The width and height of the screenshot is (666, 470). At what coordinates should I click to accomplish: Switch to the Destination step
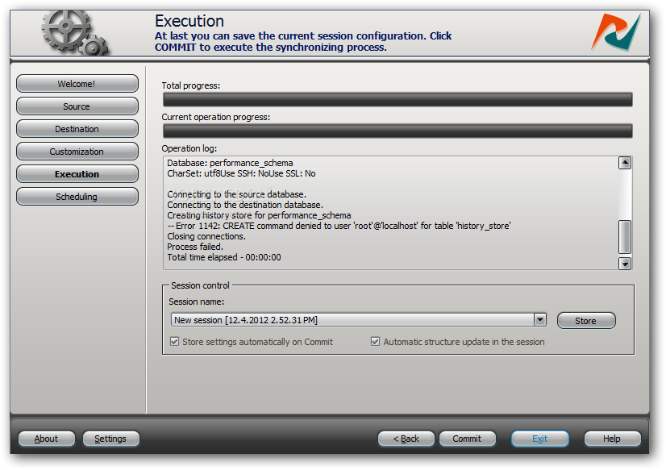pyautogui.click(x=77, y=129)
